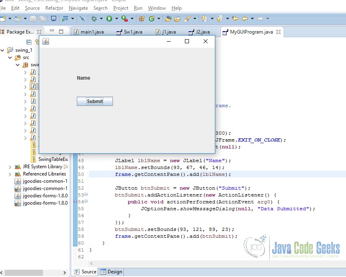
Task: Click the Next Annotation toolbar icon
Action: [204, 19]
